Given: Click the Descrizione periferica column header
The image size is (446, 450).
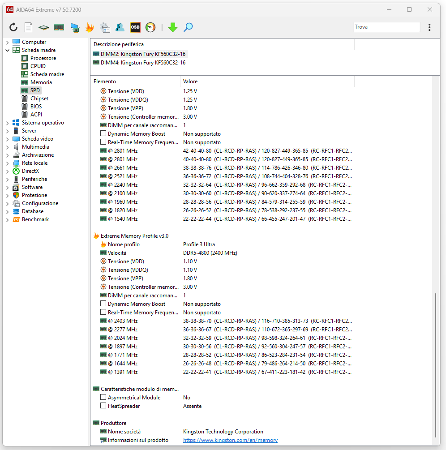Looking at the screenshot, I should (x=223, y=44).
